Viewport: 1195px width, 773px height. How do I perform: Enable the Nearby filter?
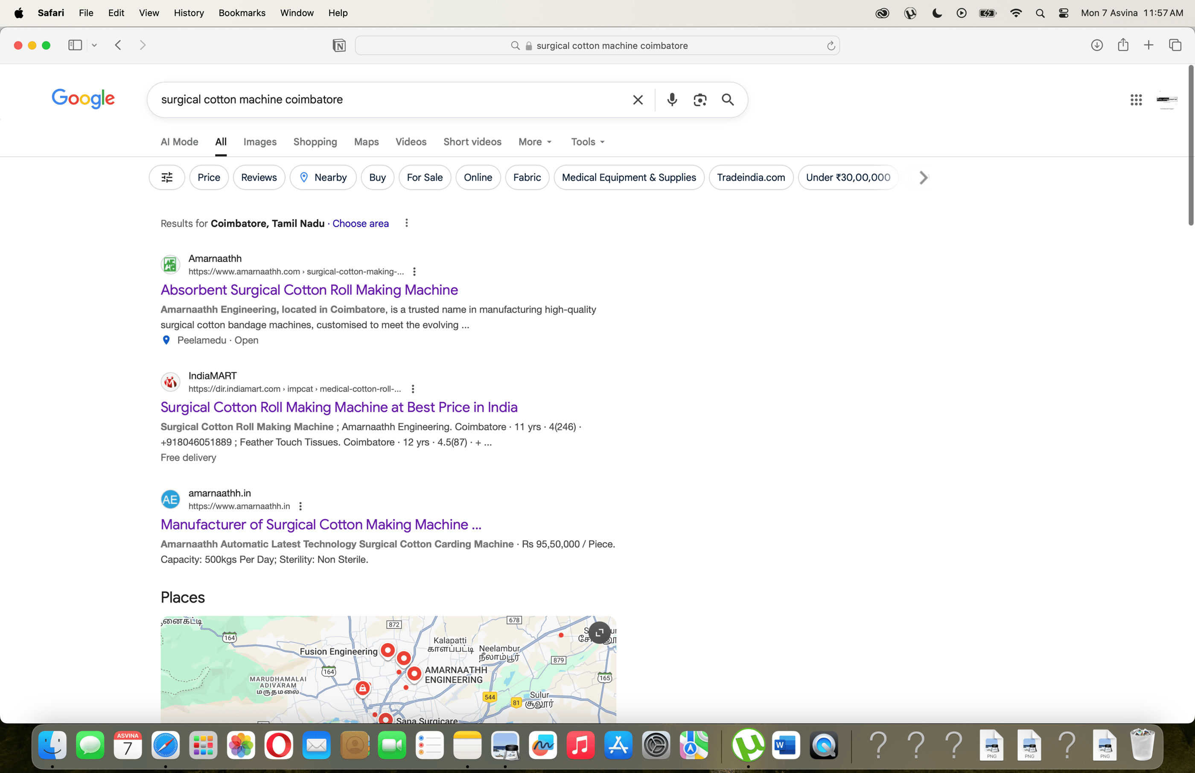click(x=323, y=177)
